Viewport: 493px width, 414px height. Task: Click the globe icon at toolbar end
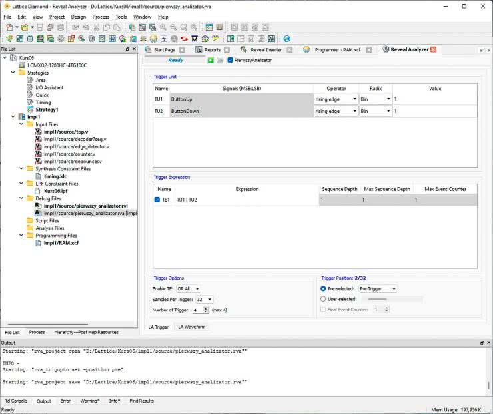[287, 39]
